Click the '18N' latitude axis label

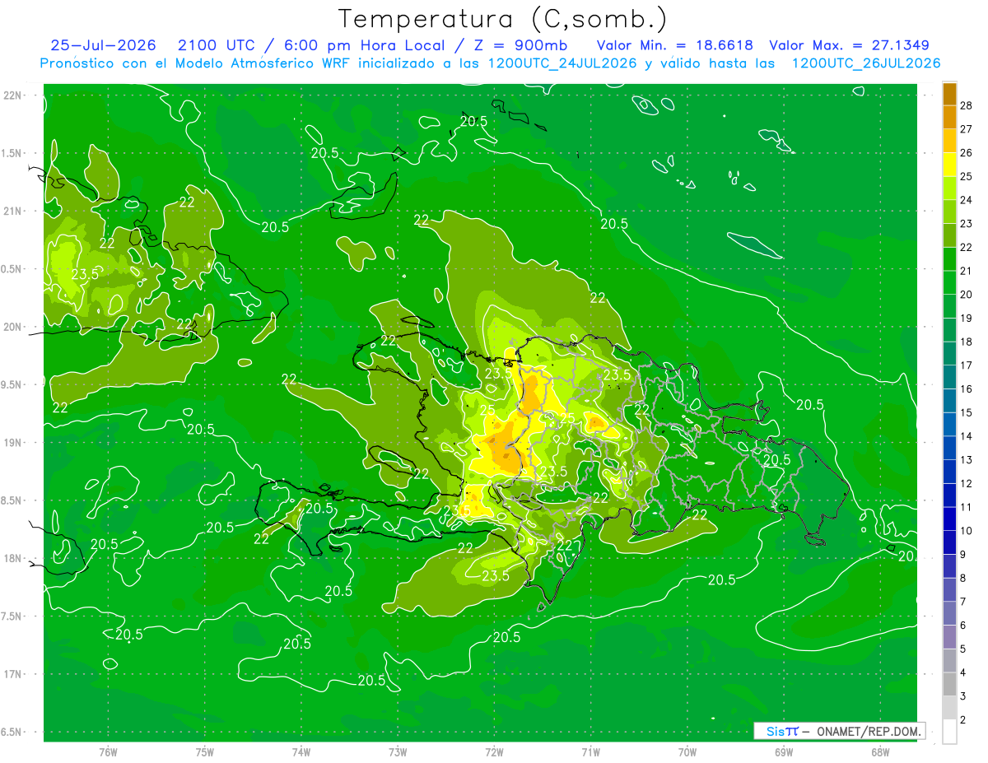(x=12, y=559)
